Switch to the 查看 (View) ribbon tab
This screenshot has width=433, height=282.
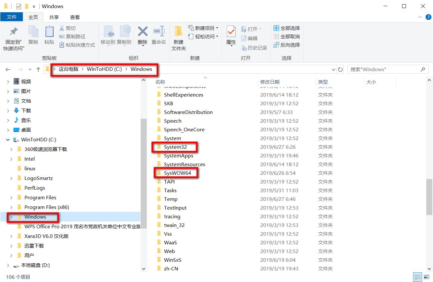tap(74, 17)
